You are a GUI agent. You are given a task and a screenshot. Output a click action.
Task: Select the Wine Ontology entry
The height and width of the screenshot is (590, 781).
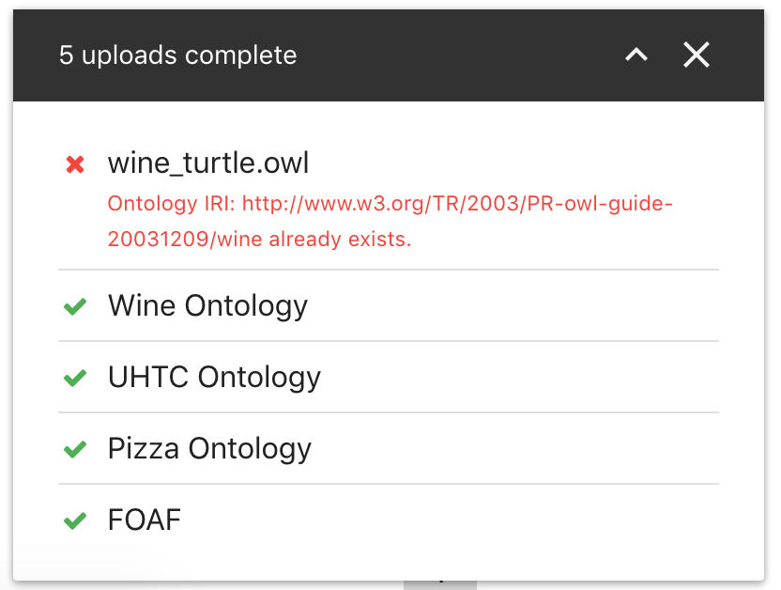point(207,305)
